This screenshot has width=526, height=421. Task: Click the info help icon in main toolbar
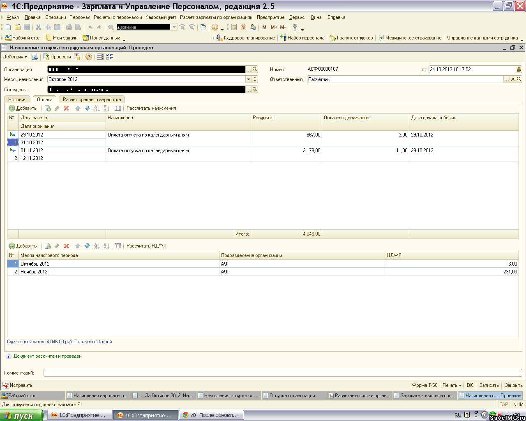(215, 27)
